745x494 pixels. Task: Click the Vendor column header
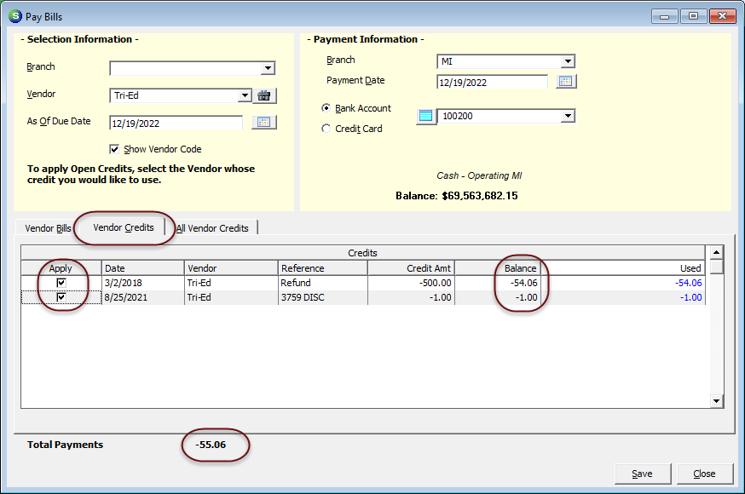(231, 268)
